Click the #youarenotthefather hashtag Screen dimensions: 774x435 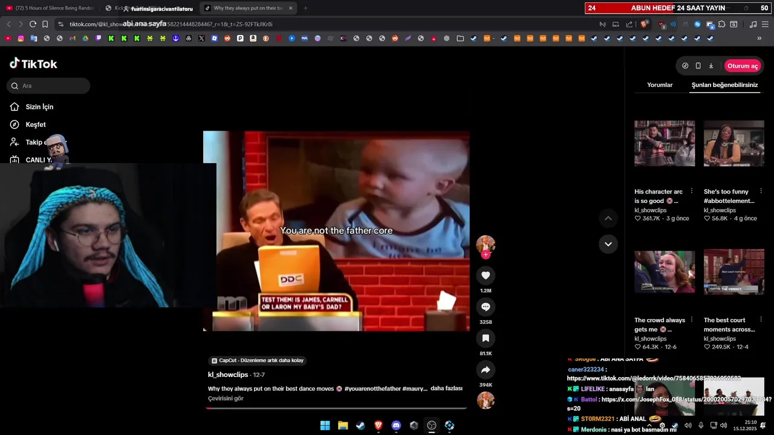coord(372,388)
